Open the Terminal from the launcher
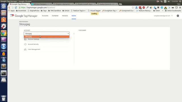The width and height of the screenshot is (182, 102). (x=4, y=73)
